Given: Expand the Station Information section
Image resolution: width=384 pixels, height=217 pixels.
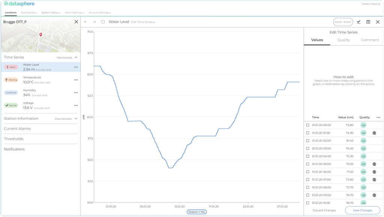Looking at the screenshot, I should point(76,119).
